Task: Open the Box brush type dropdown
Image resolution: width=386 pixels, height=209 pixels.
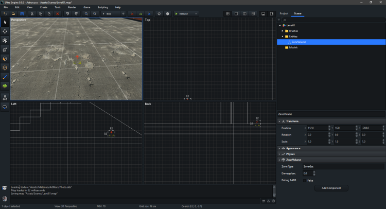Action: (x=110, y=13)
